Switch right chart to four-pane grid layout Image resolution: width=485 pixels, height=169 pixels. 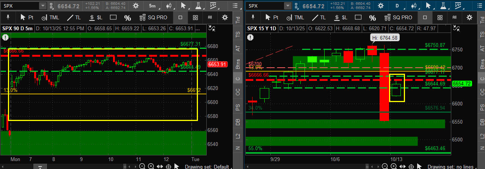click(x=440, y=17)
